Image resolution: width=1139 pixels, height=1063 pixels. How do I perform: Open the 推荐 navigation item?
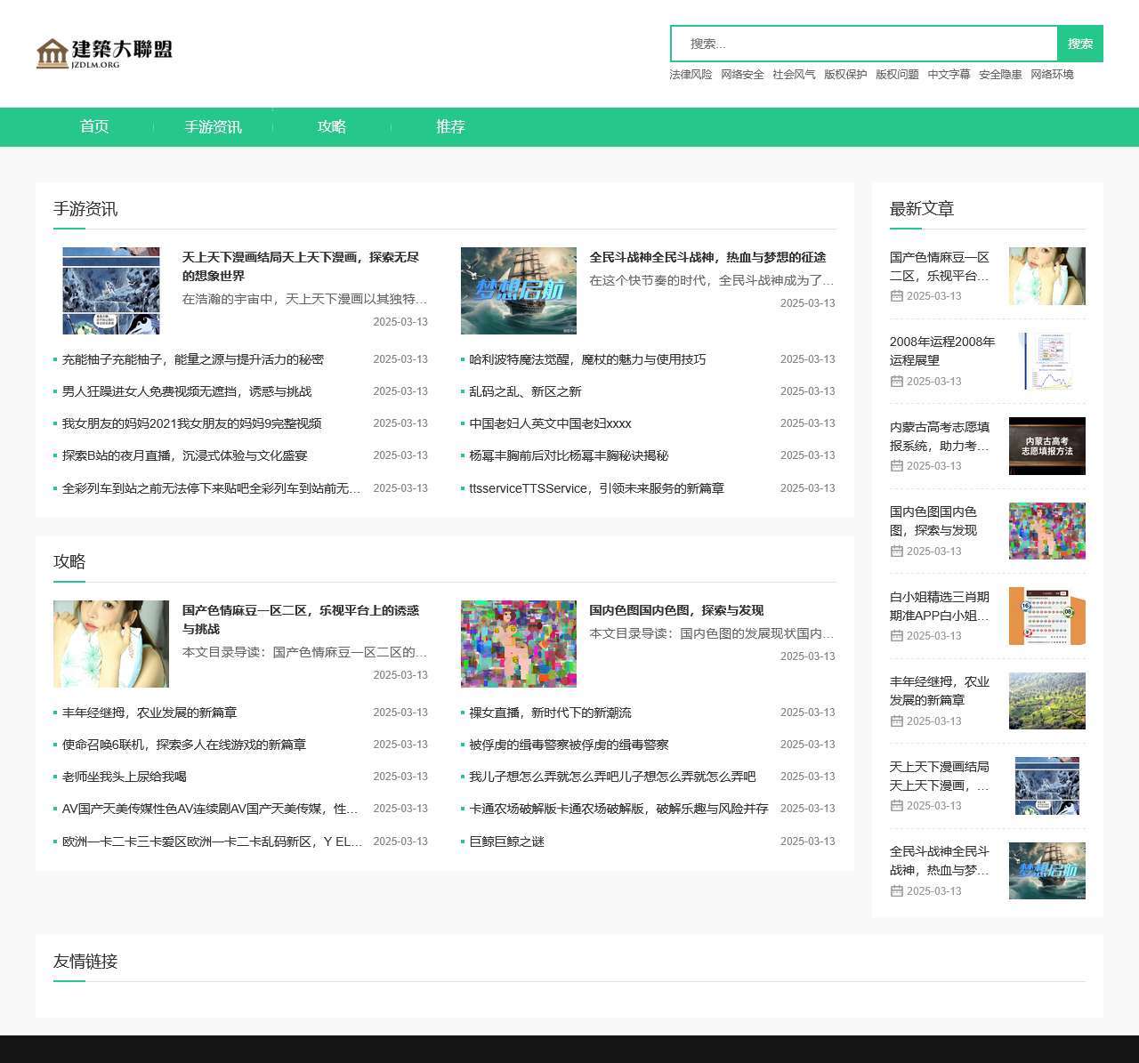coord(450,127)
